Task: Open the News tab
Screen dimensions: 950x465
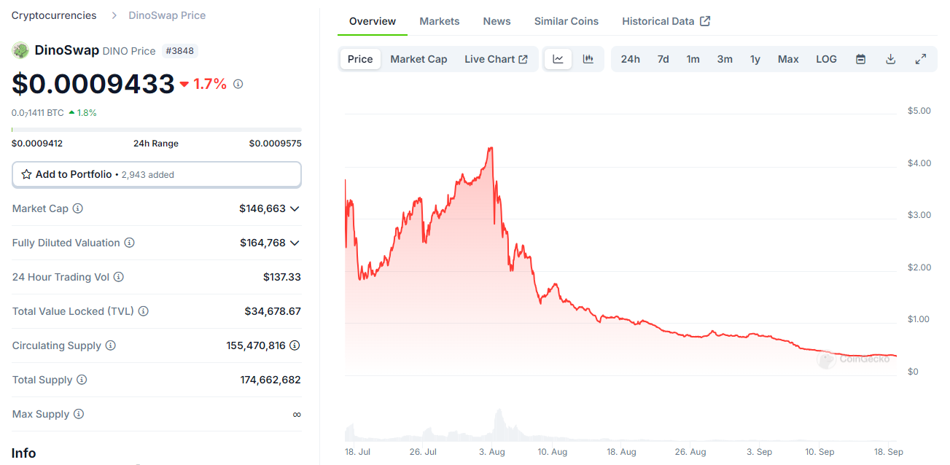Action: [497, 21]
